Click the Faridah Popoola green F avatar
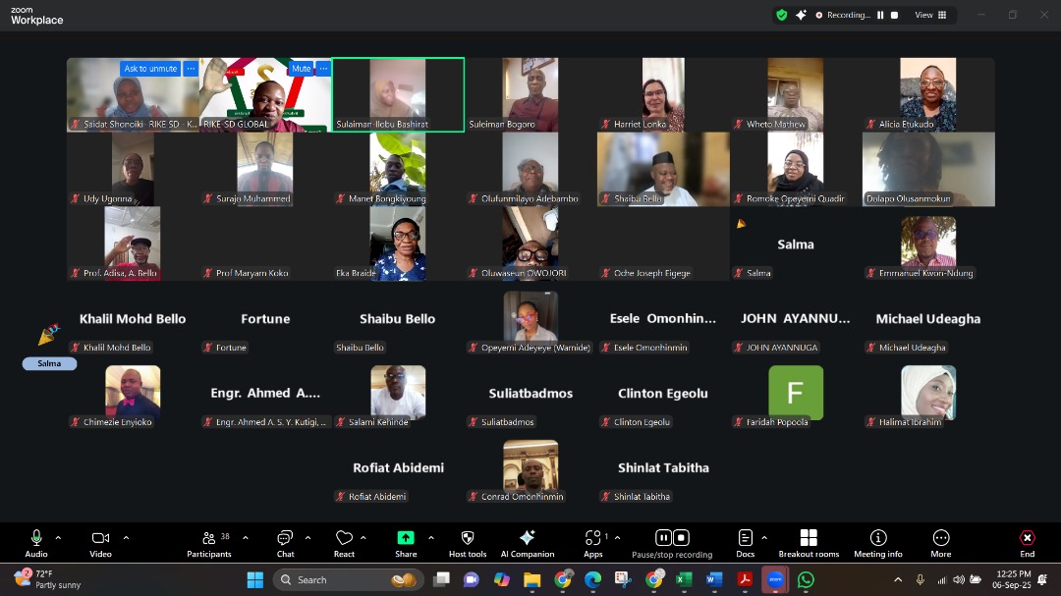Screen dimensions: 1061x596 (796, 393)
